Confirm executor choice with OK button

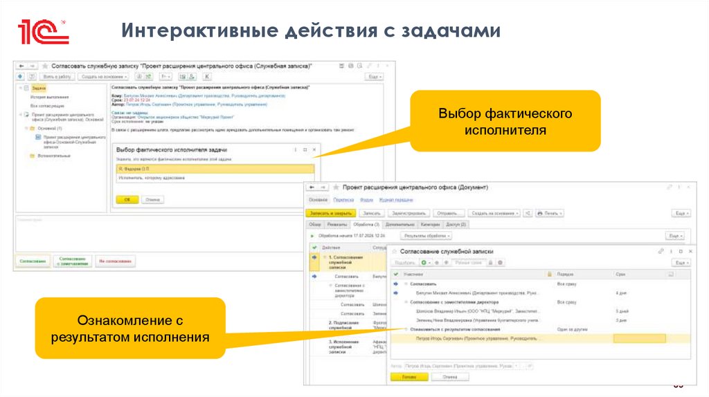click(127, 200)
